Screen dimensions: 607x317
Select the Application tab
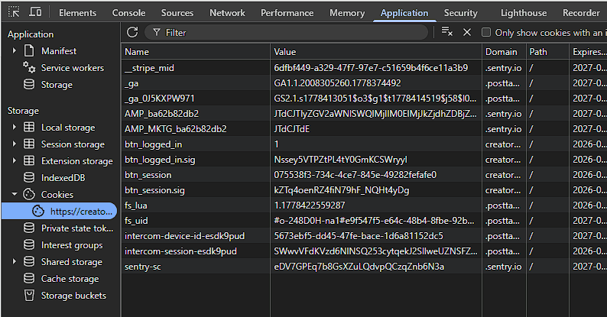tap(404, 13)
